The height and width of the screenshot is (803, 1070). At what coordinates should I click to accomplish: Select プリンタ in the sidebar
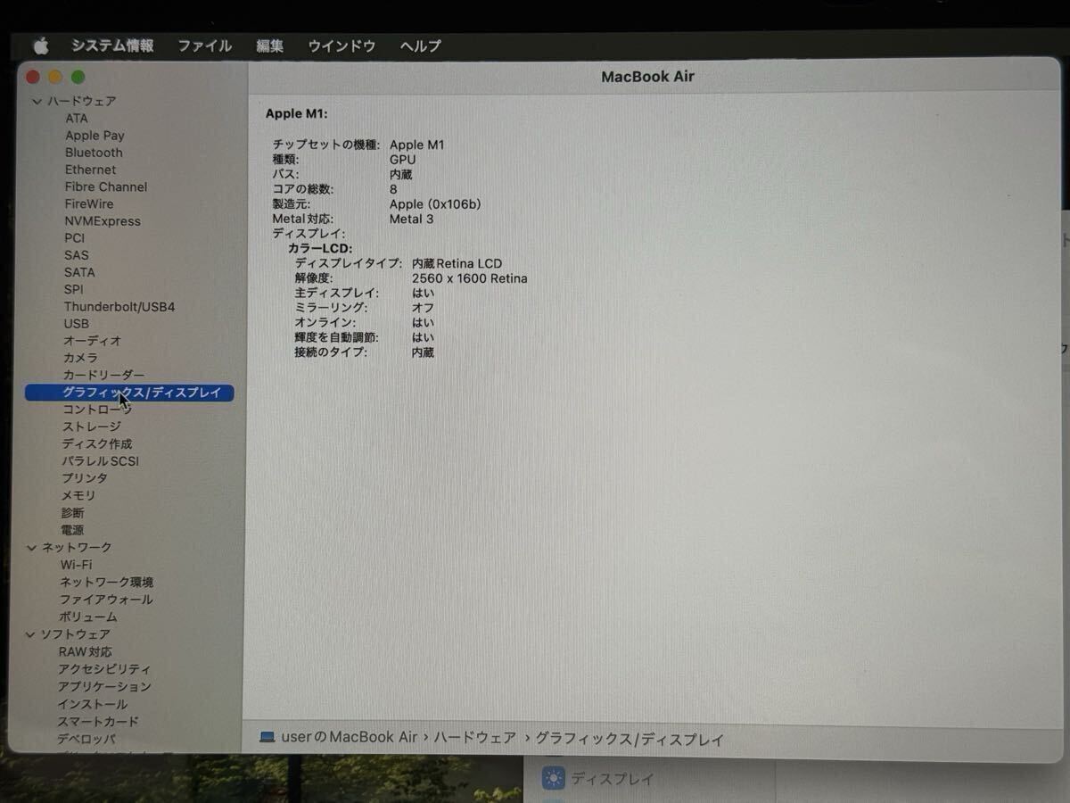pyautogui.click(x=84, y=478)
